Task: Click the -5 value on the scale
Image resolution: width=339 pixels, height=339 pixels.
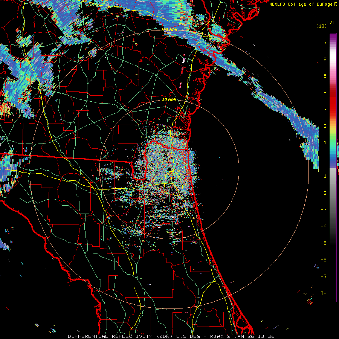Action: 324,243
